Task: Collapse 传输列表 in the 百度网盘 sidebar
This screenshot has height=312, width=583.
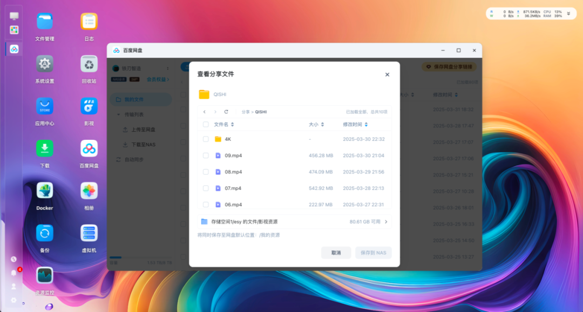Action: pos(119,114)
